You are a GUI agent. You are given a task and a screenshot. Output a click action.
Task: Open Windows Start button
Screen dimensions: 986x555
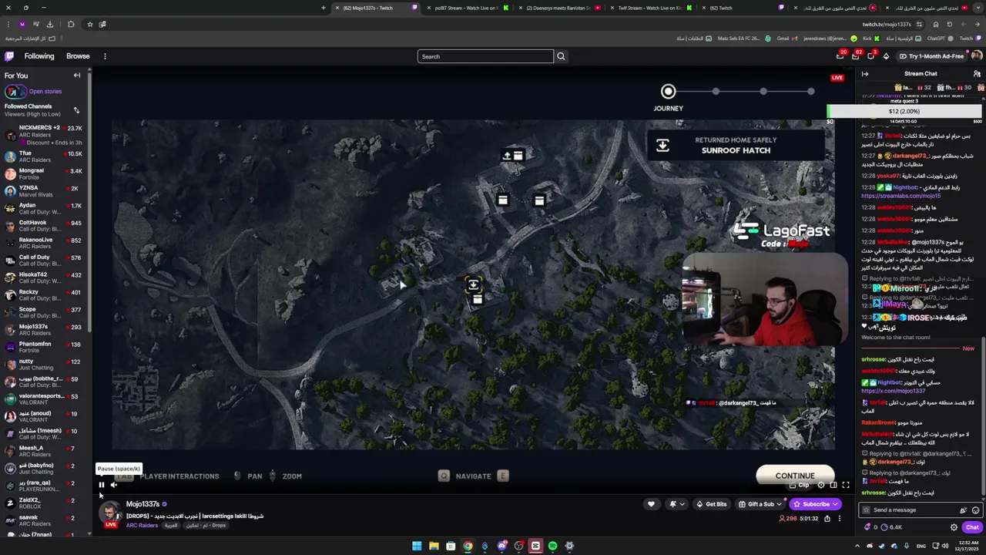click(417, 546)
